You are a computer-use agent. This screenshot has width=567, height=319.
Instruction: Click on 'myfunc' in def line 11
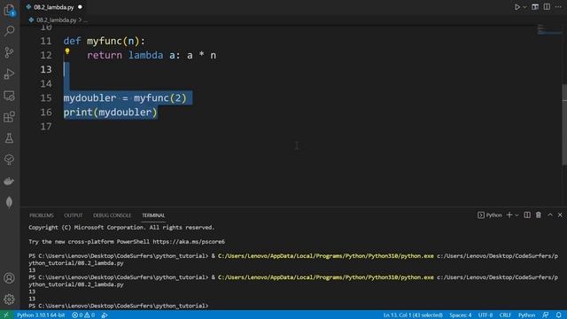(105, 41)
